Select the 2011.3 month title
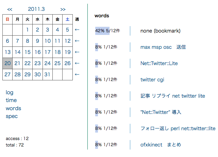The image size is (218, 157). [x=36, y=9]
